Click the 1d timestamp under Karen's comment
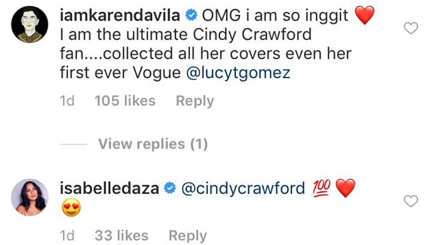The height and width of the screenshot is (245, 440). coord(67,101)
